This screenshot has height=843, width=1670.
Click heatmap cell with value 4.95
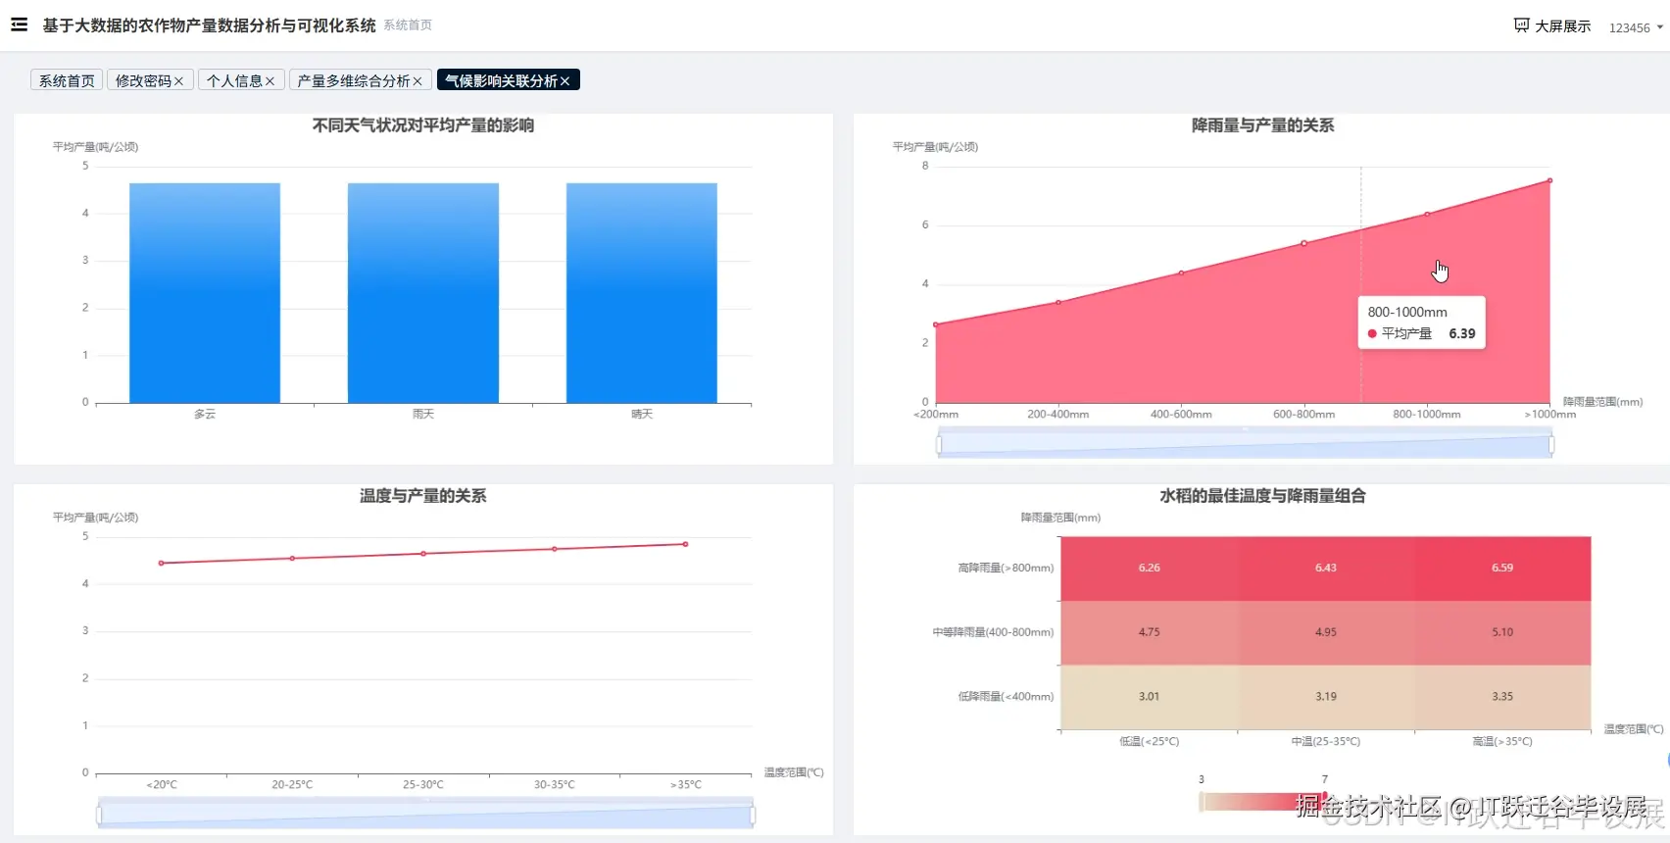pos(1326,633)
